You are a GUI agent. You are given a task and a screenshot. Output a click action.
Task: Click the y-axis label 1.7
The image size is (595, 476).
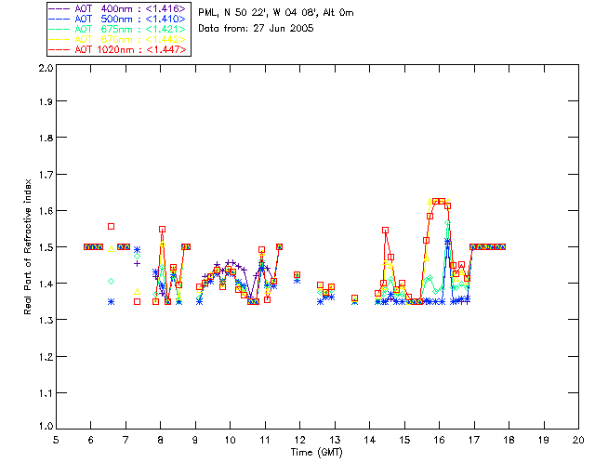pyautogui.click(x=46, y=175)
